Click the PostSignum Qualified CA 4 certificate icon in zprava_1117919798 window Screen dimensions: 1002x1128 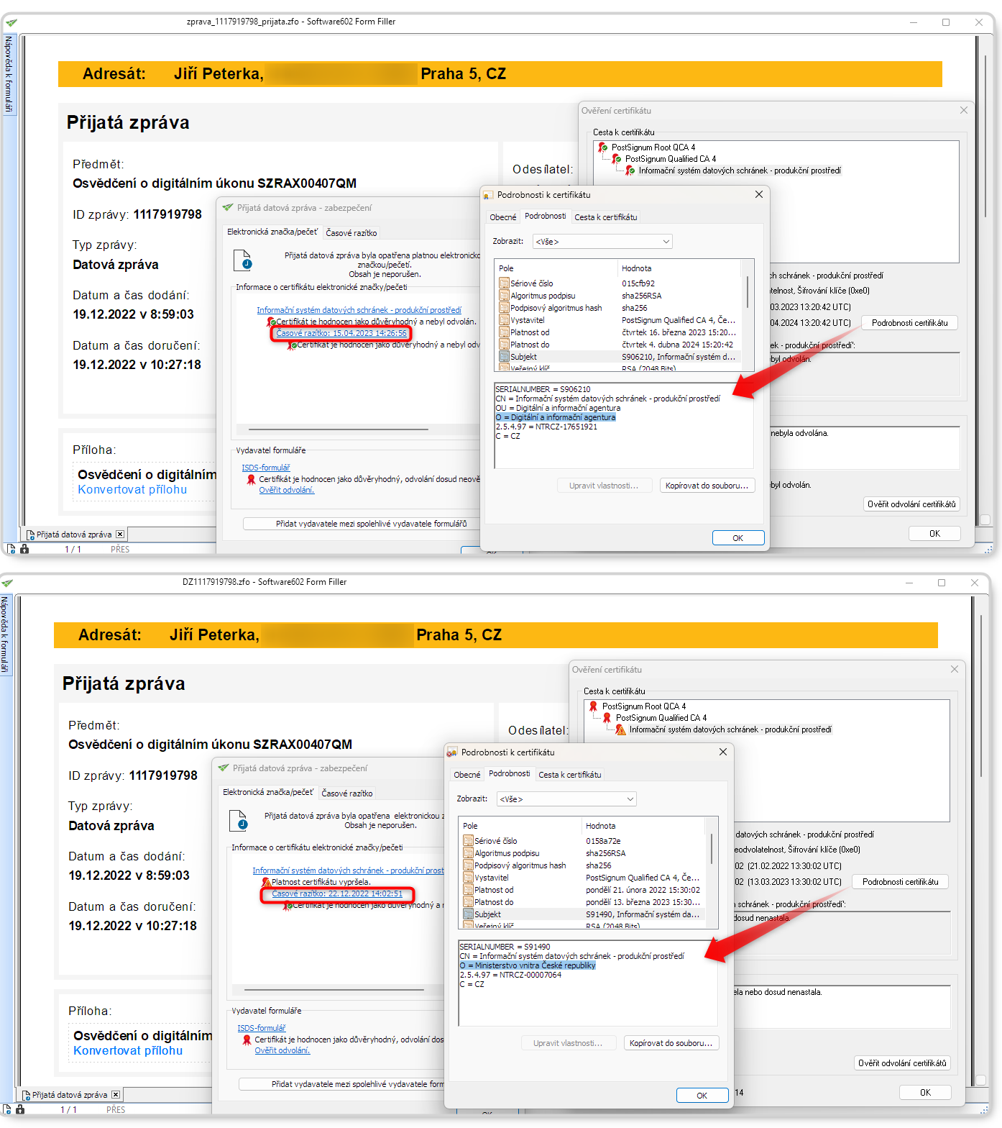tap(617, 159)
